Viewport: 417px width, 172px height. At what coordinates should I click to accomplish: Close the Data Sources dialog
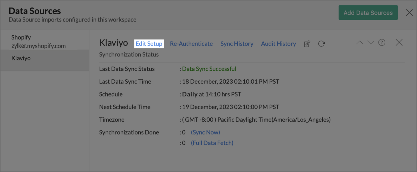point(409,12)
